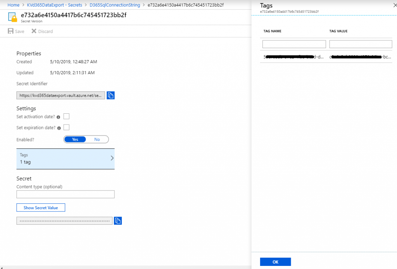Click the Secret Identifier label

pyautogui.click(x=32, y=84)
